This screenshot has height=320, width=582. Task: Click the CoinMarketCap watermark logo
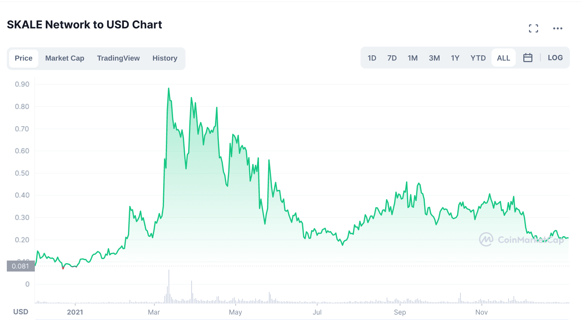(521, 239)
